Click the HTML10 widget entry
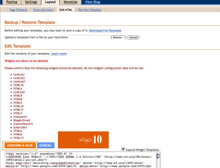The image size is (220, 168). coord(18,85)
